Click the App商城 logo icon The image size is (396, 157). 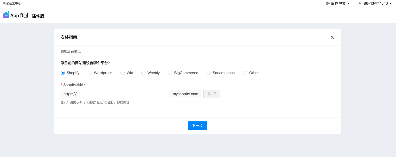tap(6, 15)
